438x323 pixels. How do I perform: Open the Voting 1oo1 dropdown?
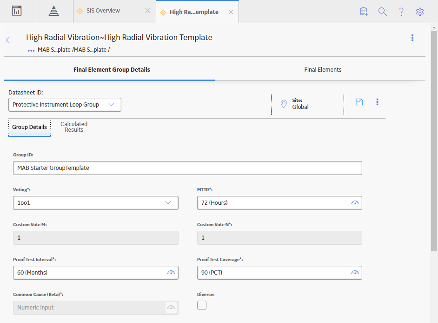tap(95, 203)
